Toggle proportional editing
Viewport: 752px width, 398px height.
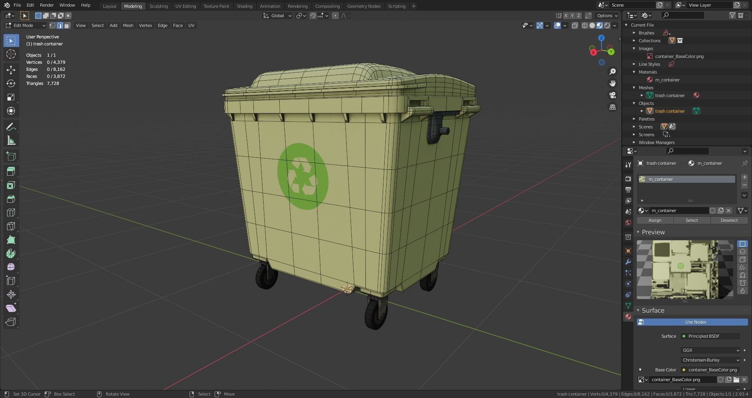pos(335,16)
